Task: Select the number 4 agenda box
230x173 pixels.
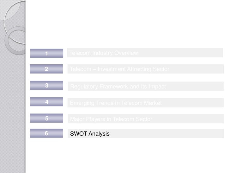Action: [x=46, y=102]
